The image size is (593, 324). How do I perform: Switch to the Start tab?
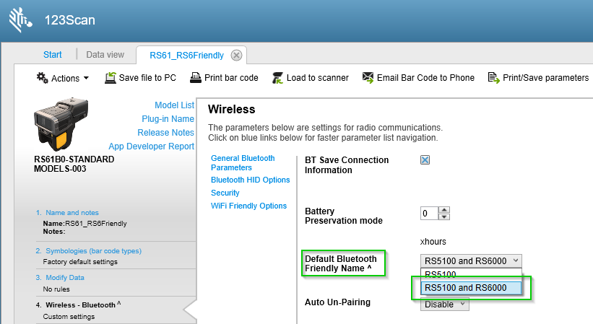tap(53, 55)
